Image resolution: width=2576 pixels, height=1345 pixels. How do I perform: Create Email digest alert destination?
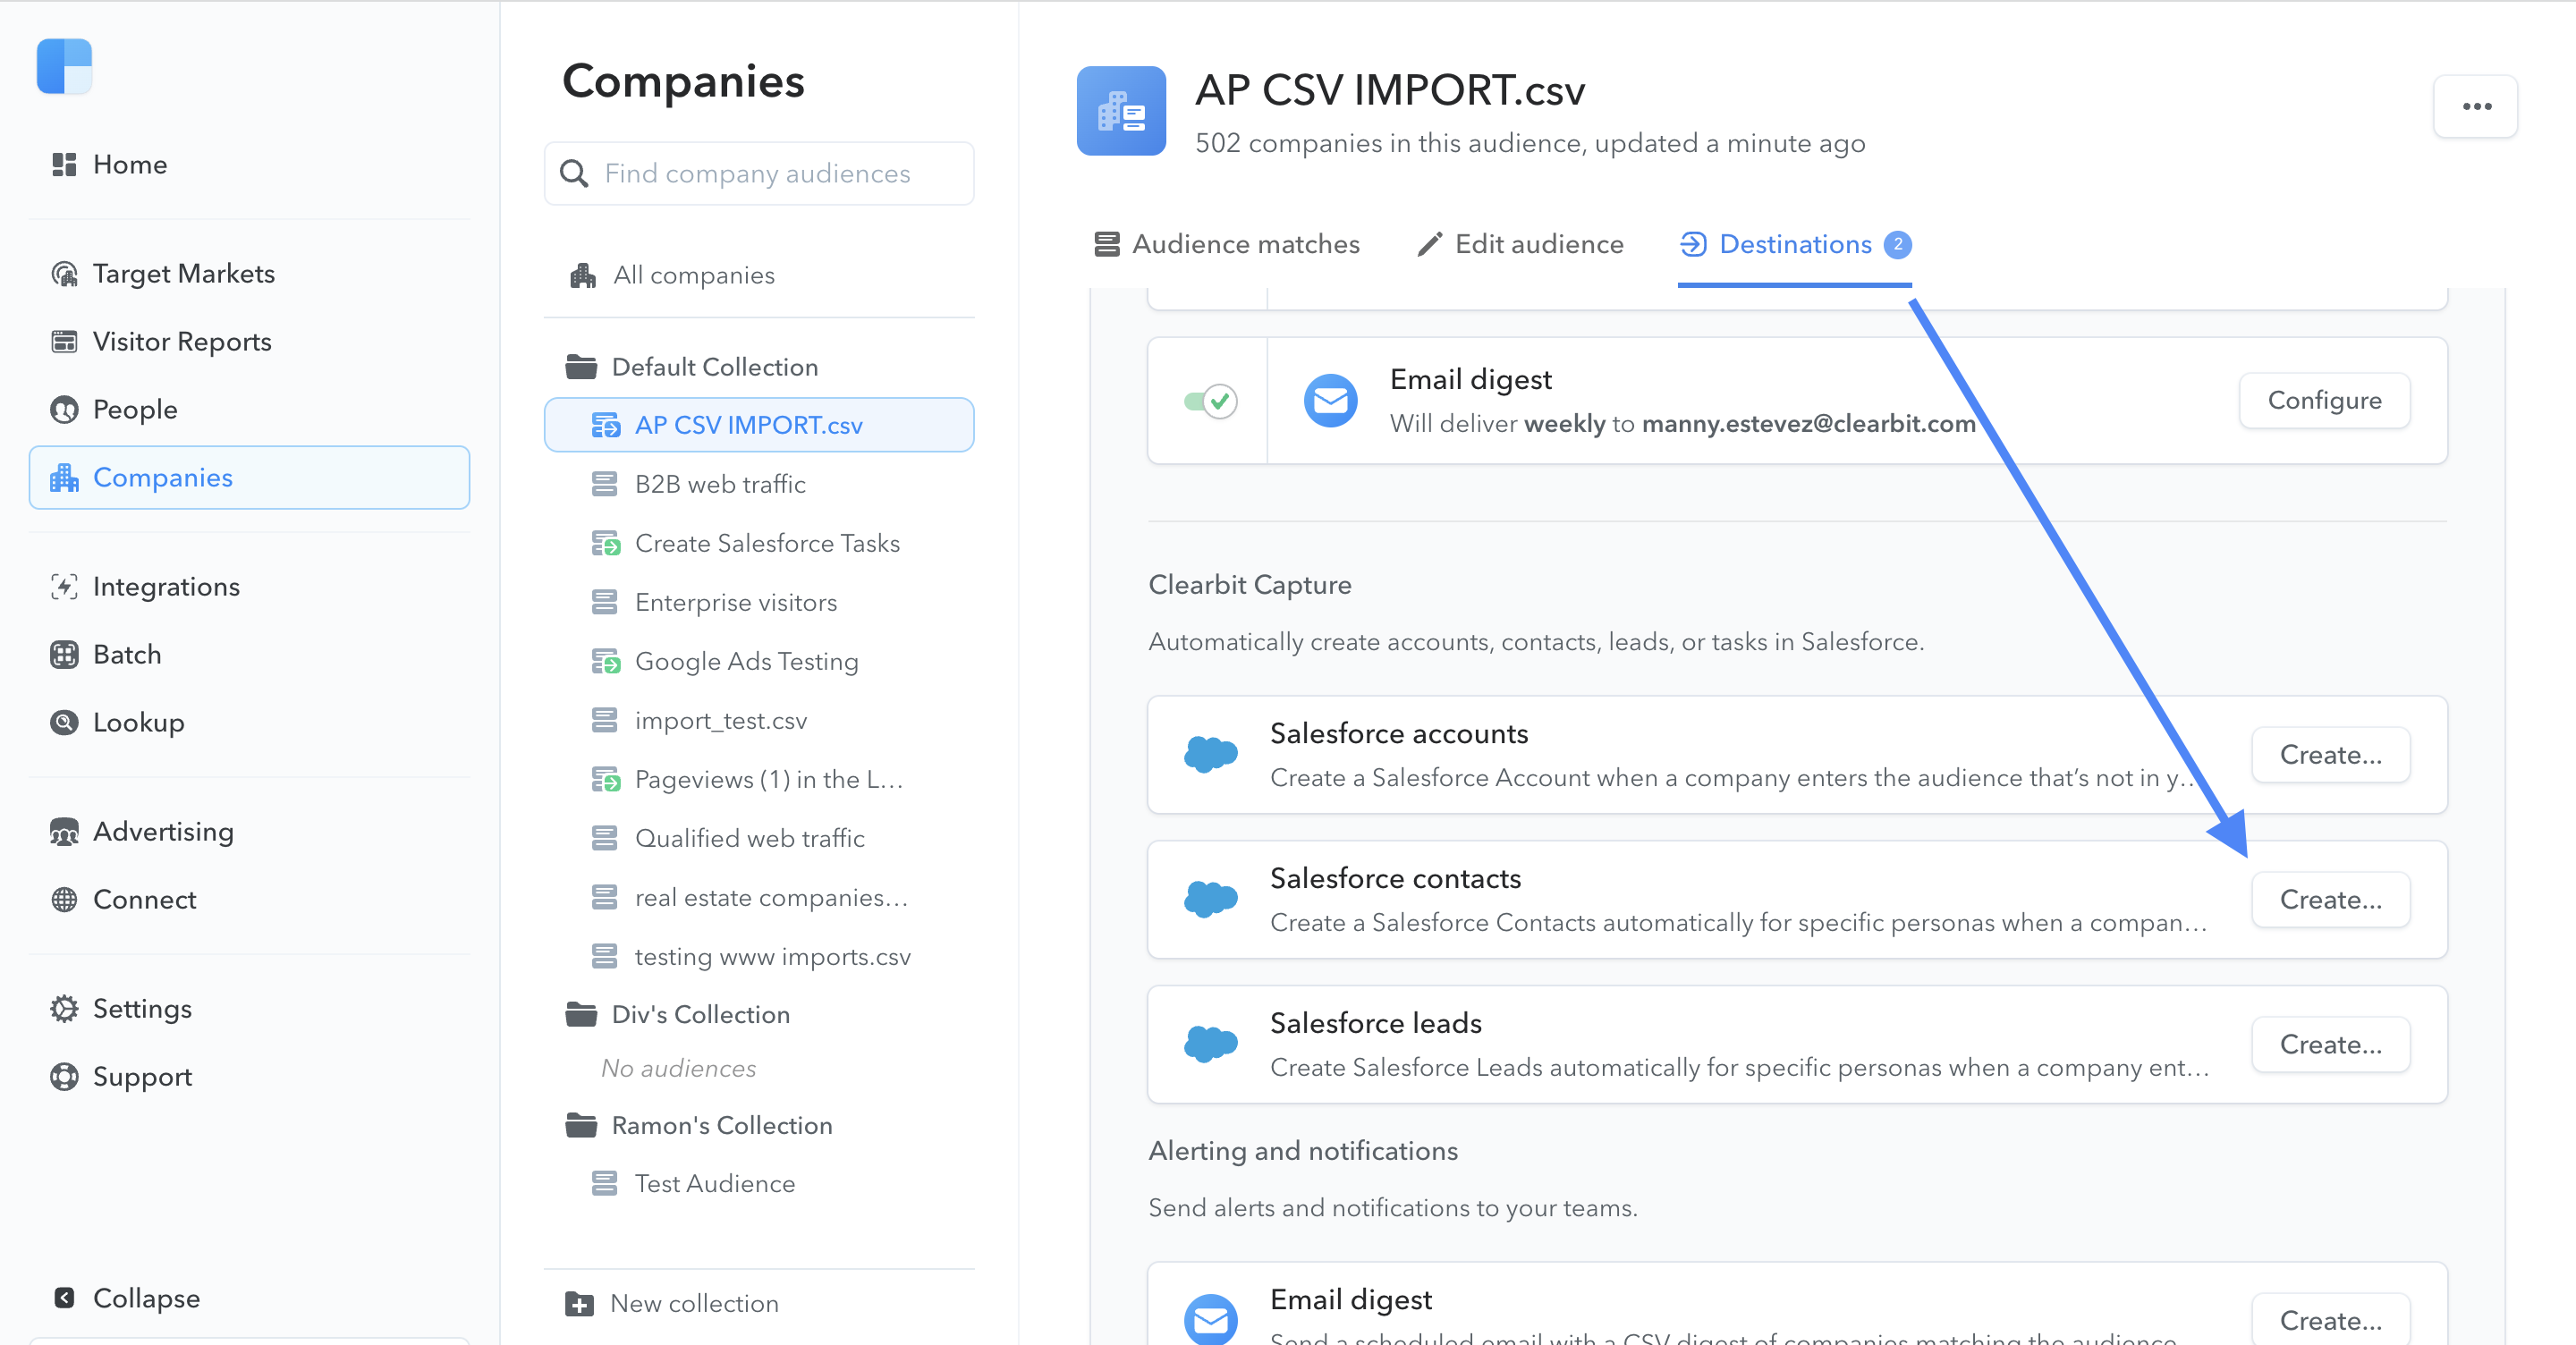(2330, 1319)
